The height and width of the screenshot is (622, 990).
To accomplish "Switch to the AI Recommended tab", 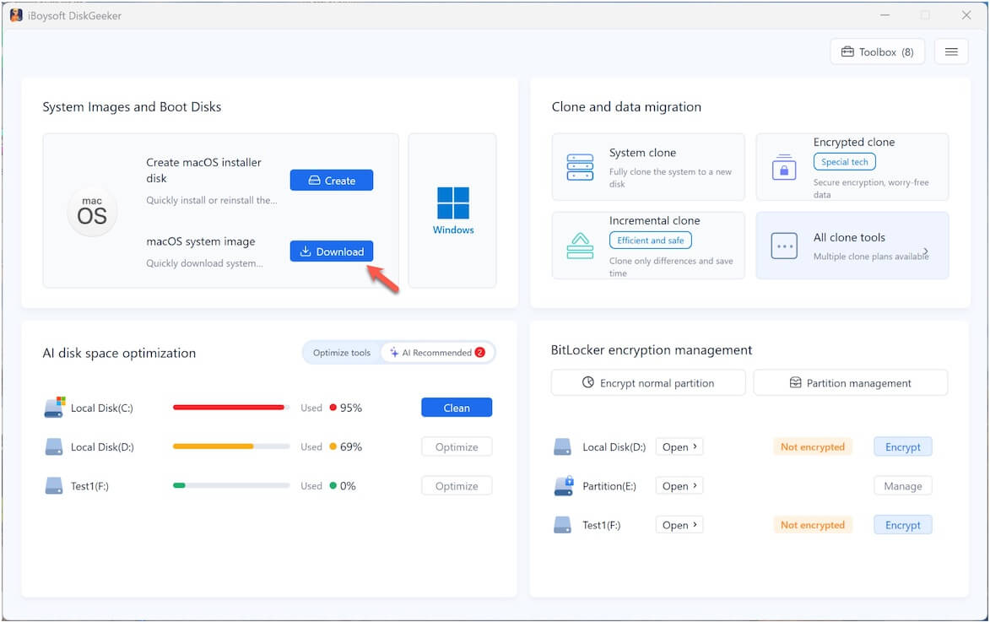I will (x=437, y=353).
